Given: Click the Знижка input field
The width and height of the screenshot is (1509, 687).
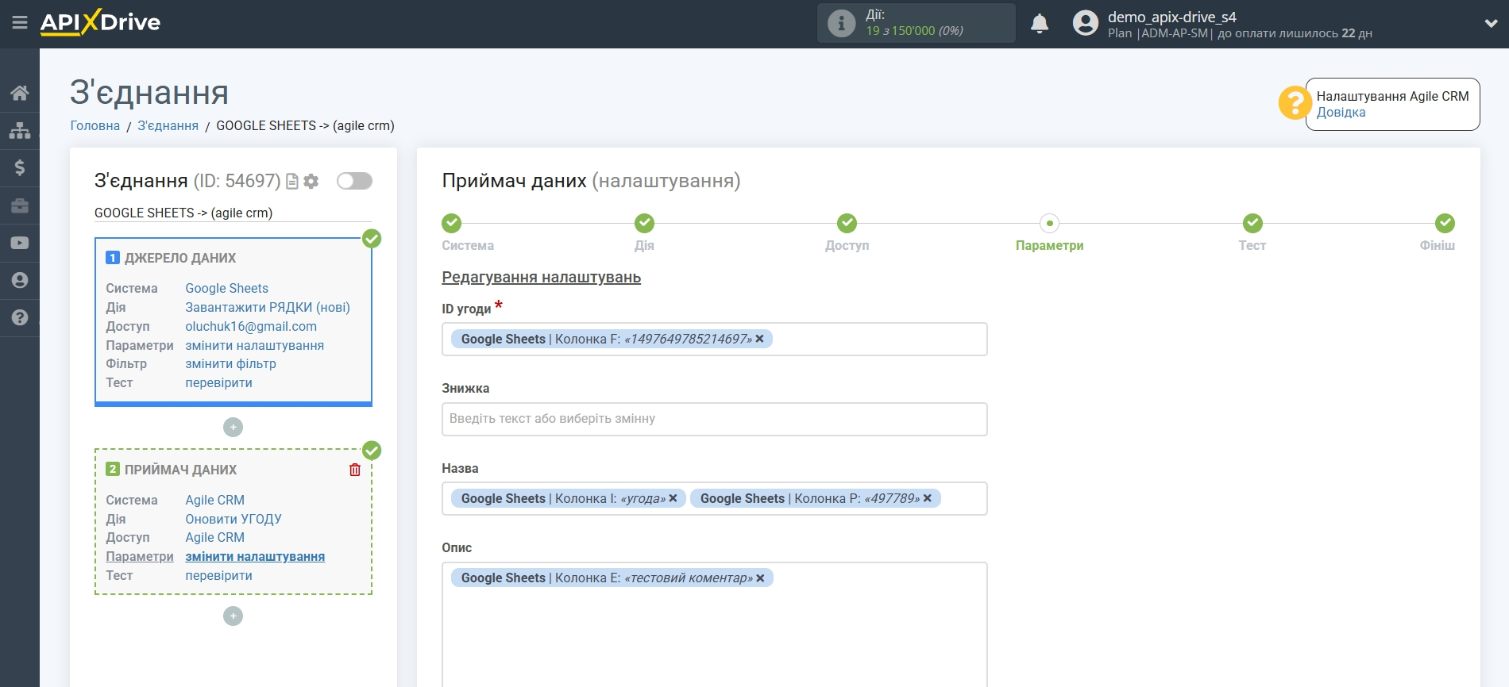Looking at the screenshot, I should click(x=714, y=419).
